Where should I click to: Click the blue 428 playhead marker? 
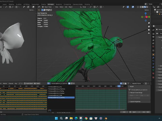point(119,86)
